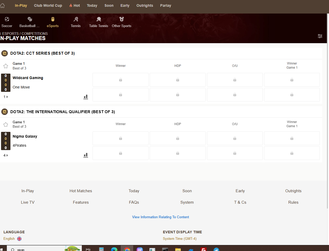Go to home via house icon
Image resolution: width=329 pixels, height=251 pixels.
coord(2,5)
